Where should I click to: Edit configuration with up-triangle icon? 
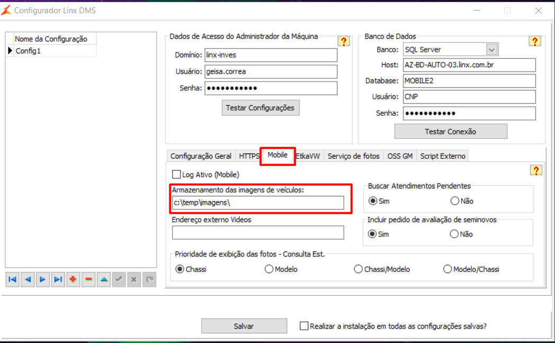point(104,279)
